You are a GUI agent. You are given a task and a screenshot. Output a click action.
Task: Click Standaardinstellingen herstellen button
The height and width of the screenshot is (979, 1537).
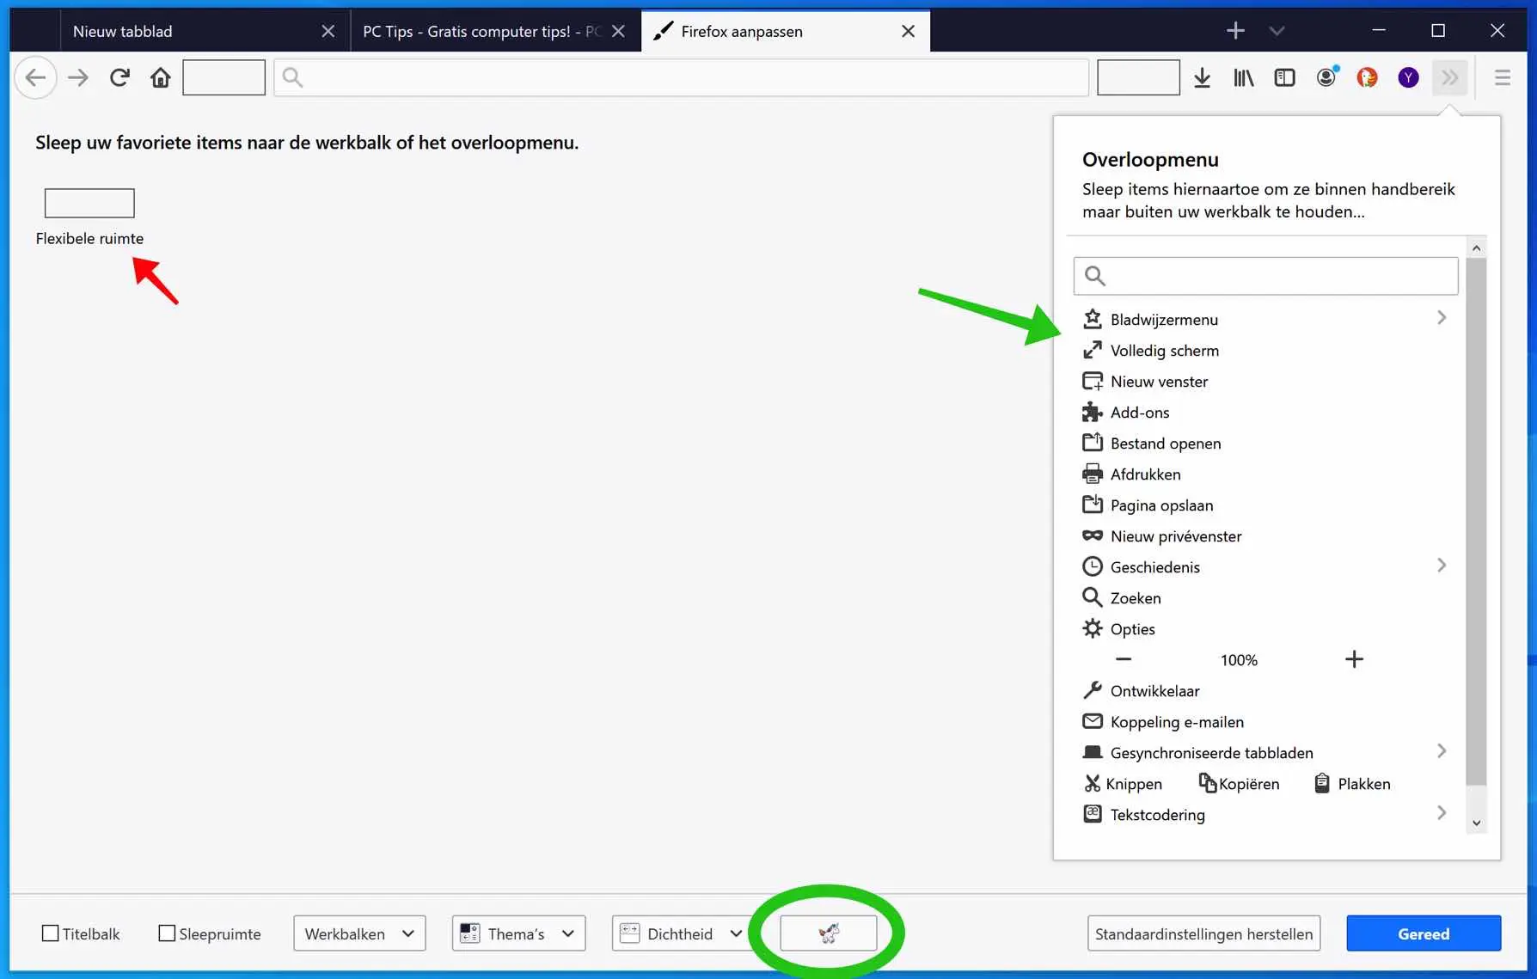click(1203, 933)
